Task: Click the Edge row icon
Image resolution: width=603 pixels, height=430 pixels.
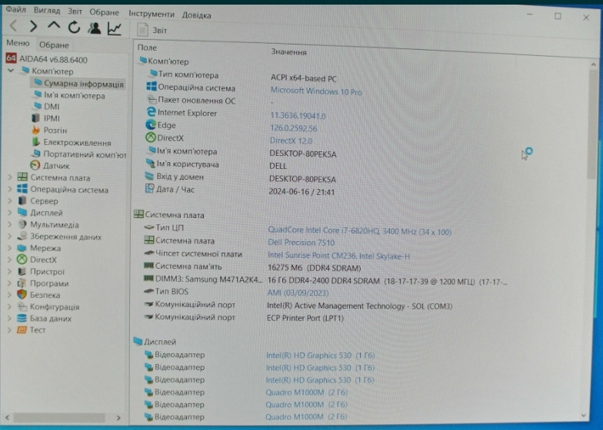Action: coord(151,124)
